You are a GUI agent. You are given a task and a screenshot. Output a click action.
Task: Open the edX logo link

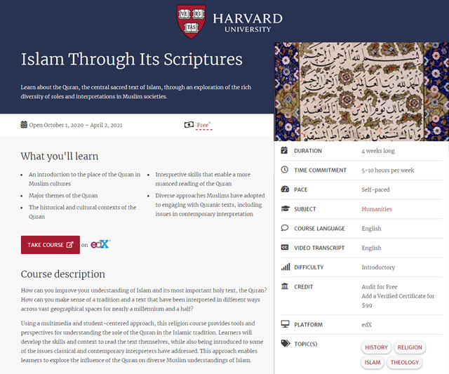pos(101,245)
